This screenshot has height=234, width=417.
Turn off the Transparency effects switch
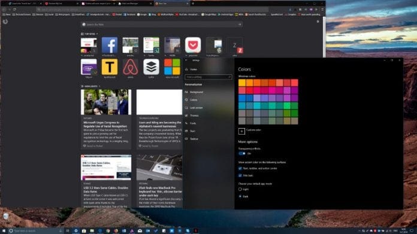(241, 154)
